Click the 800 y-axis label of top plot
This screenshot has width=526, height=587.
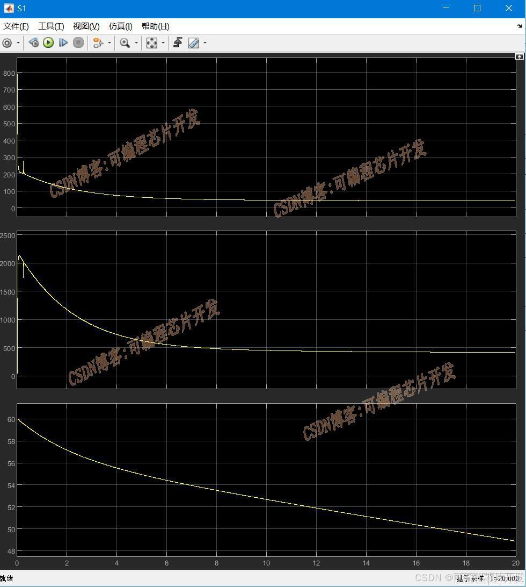pyautogui.click(x=9, y=73)
